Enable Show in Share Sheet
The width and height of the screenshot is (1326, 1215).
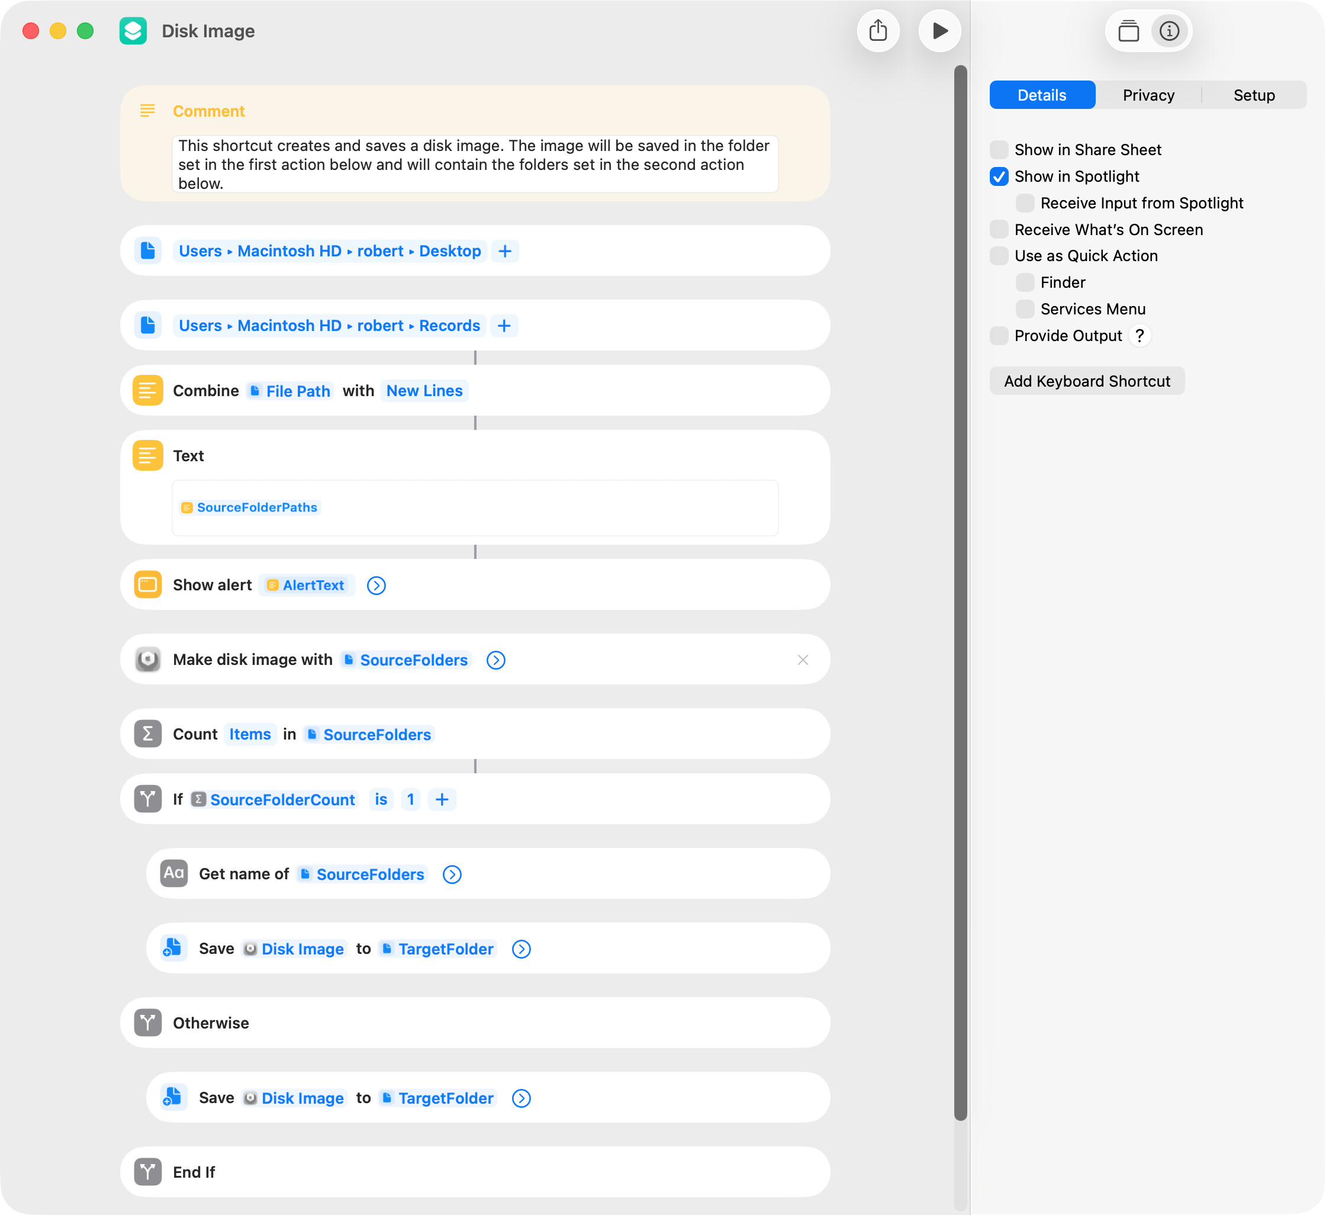999,150
